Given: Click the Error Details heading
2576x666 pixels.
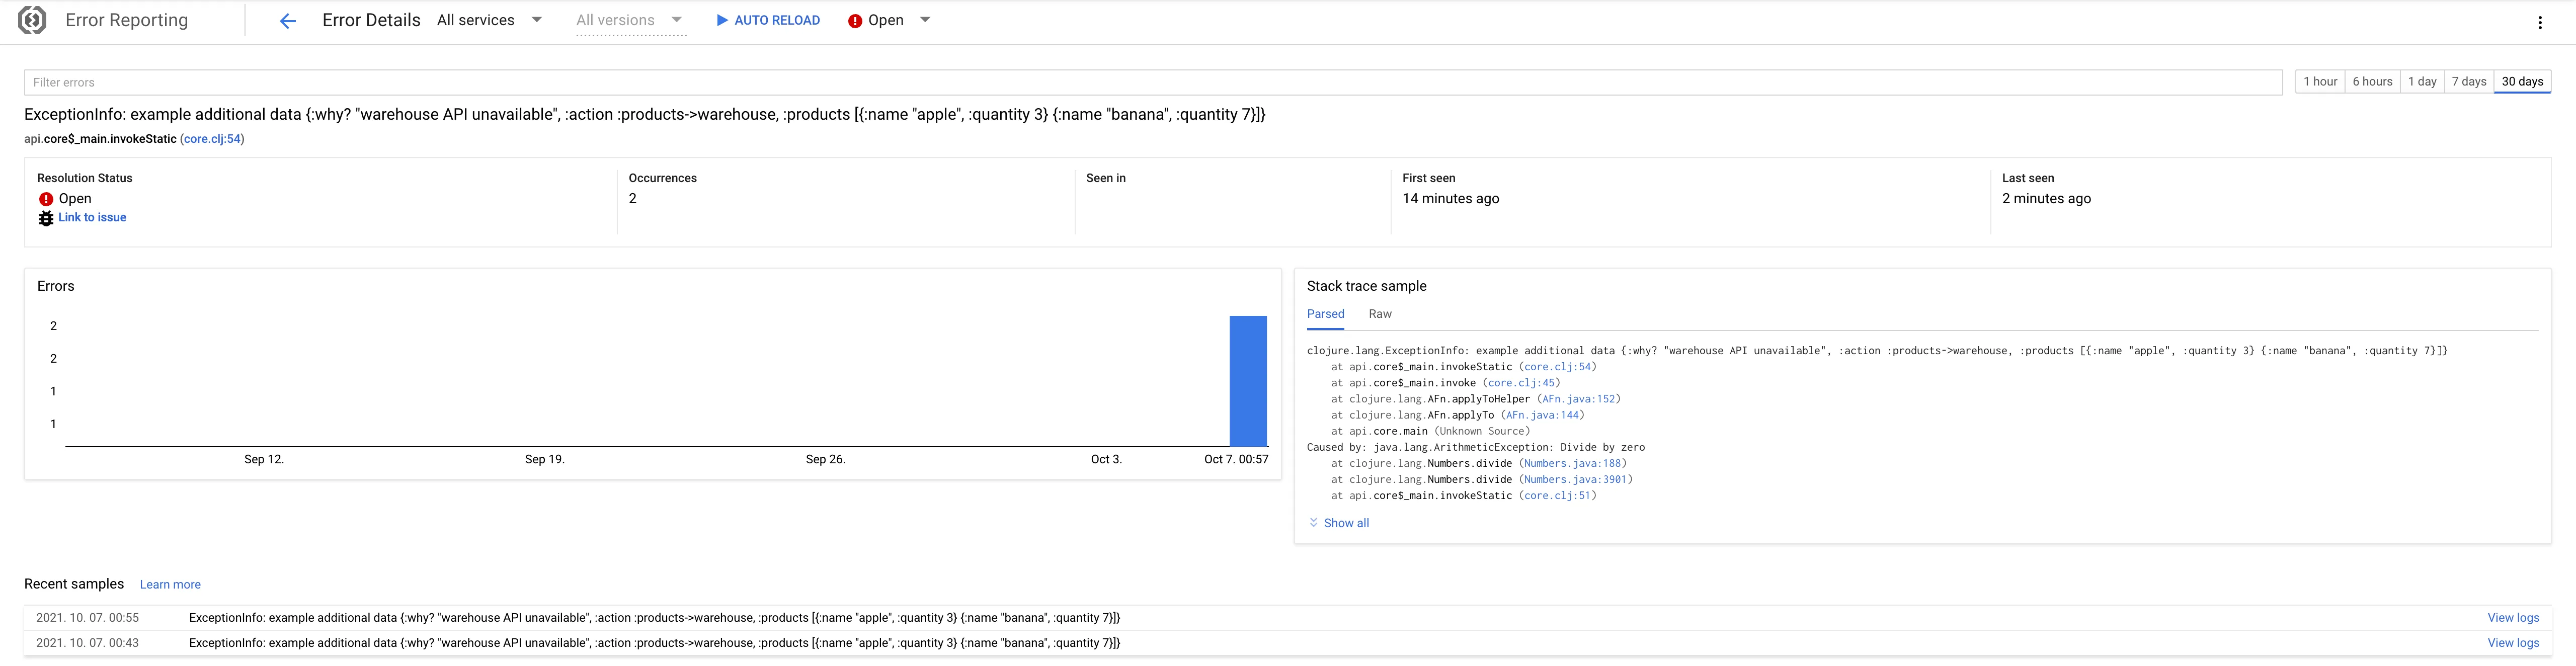Looking at the screenshot, I should coord(371,20).
